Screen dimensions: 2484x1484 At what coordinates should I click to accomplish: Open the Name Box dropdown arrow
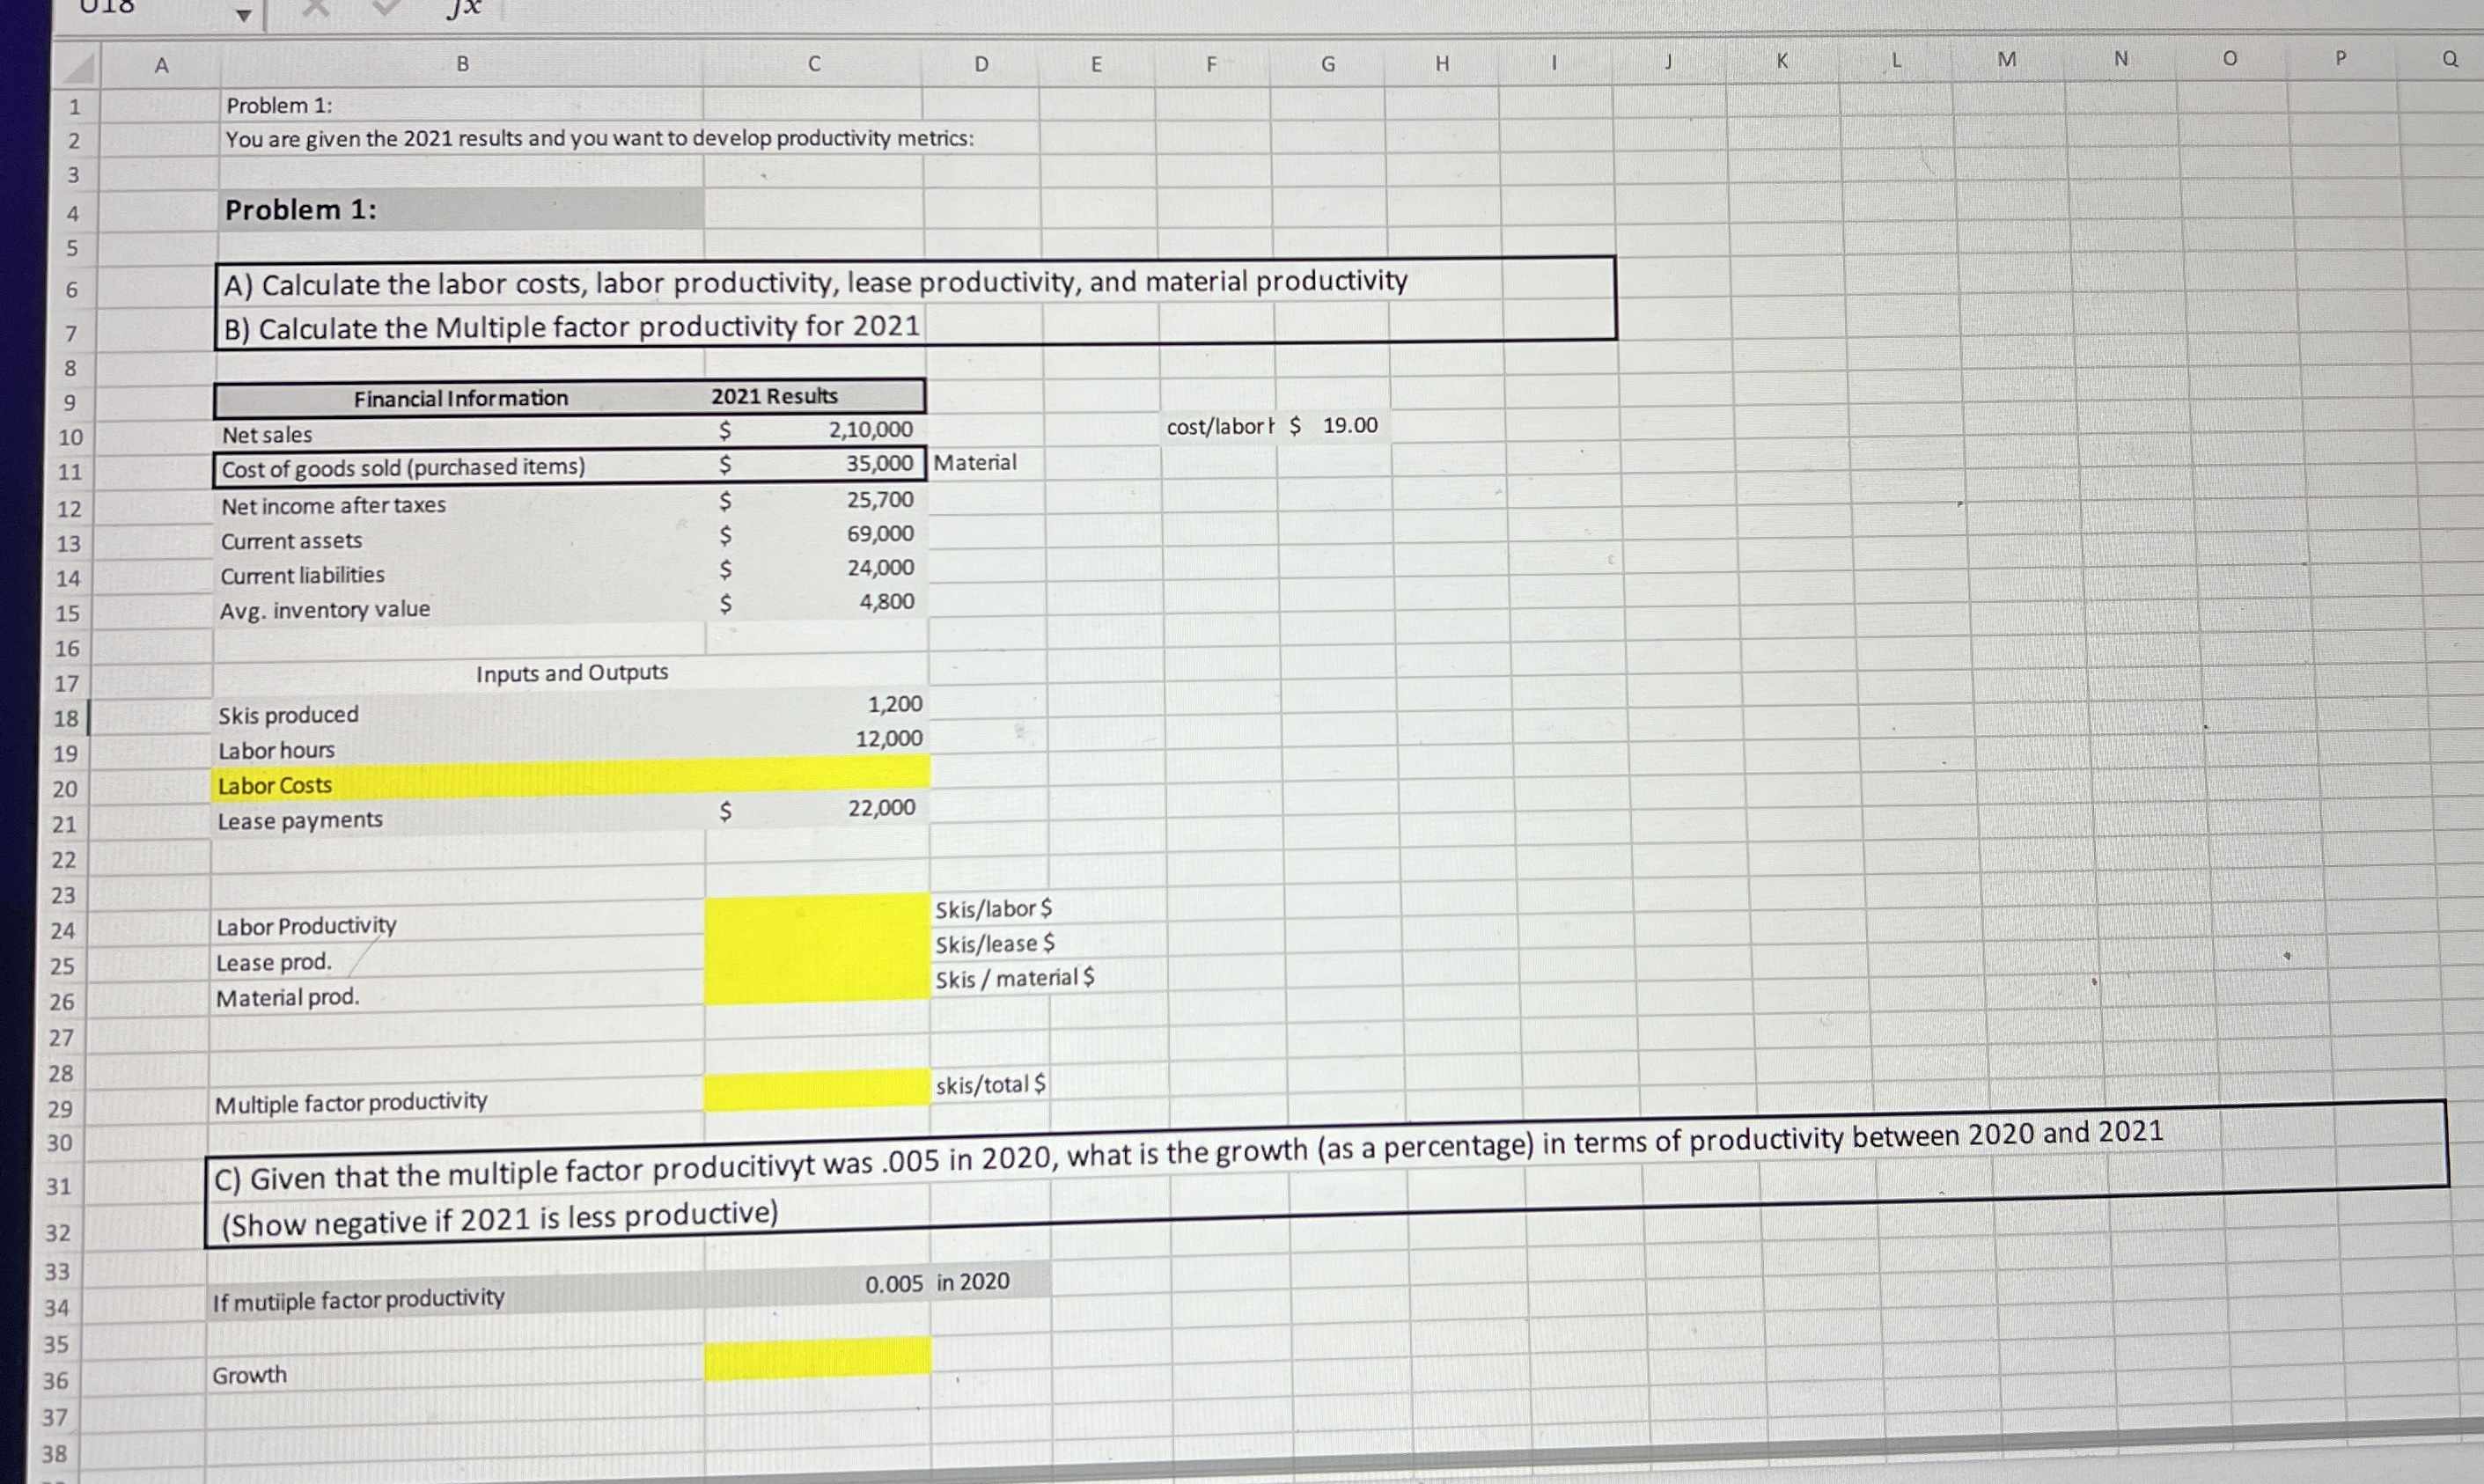point(243,14)
